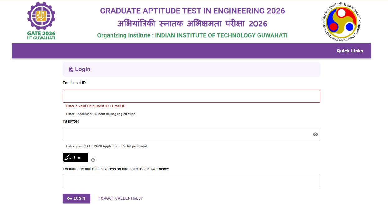Image resolution: width=388 pixels, height=211 pixels.
Task: Click the captcha arithmetic image
Action: coord(75,158)
